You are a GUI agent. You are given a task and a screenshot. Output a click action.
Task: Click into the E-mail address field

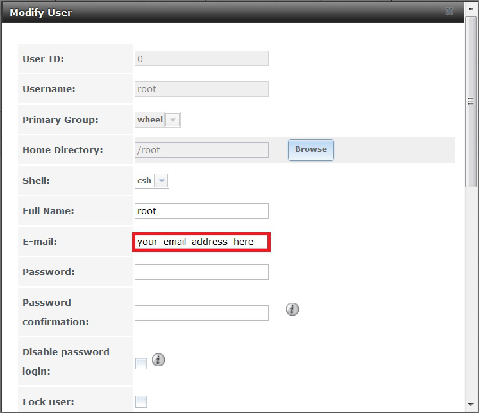coord(201,242)
